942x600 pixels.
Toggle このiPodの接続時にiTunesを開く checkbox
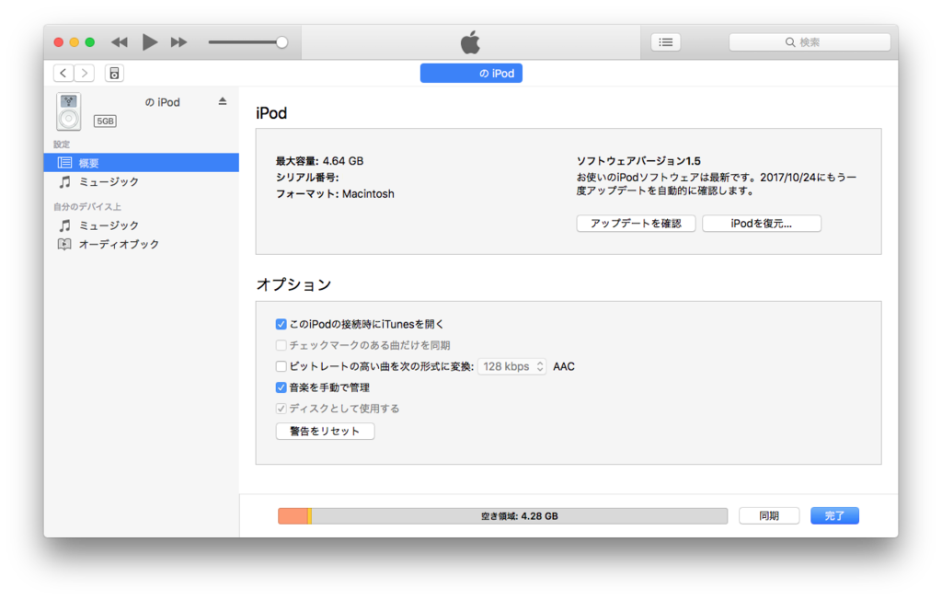pyautogui.click(x=281, y=325)
